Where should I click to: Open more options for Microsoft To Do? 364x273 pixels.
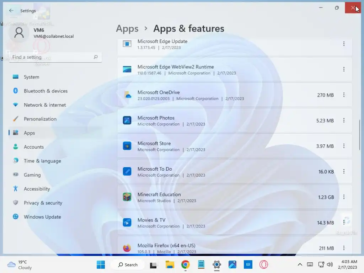coord(344,171)
